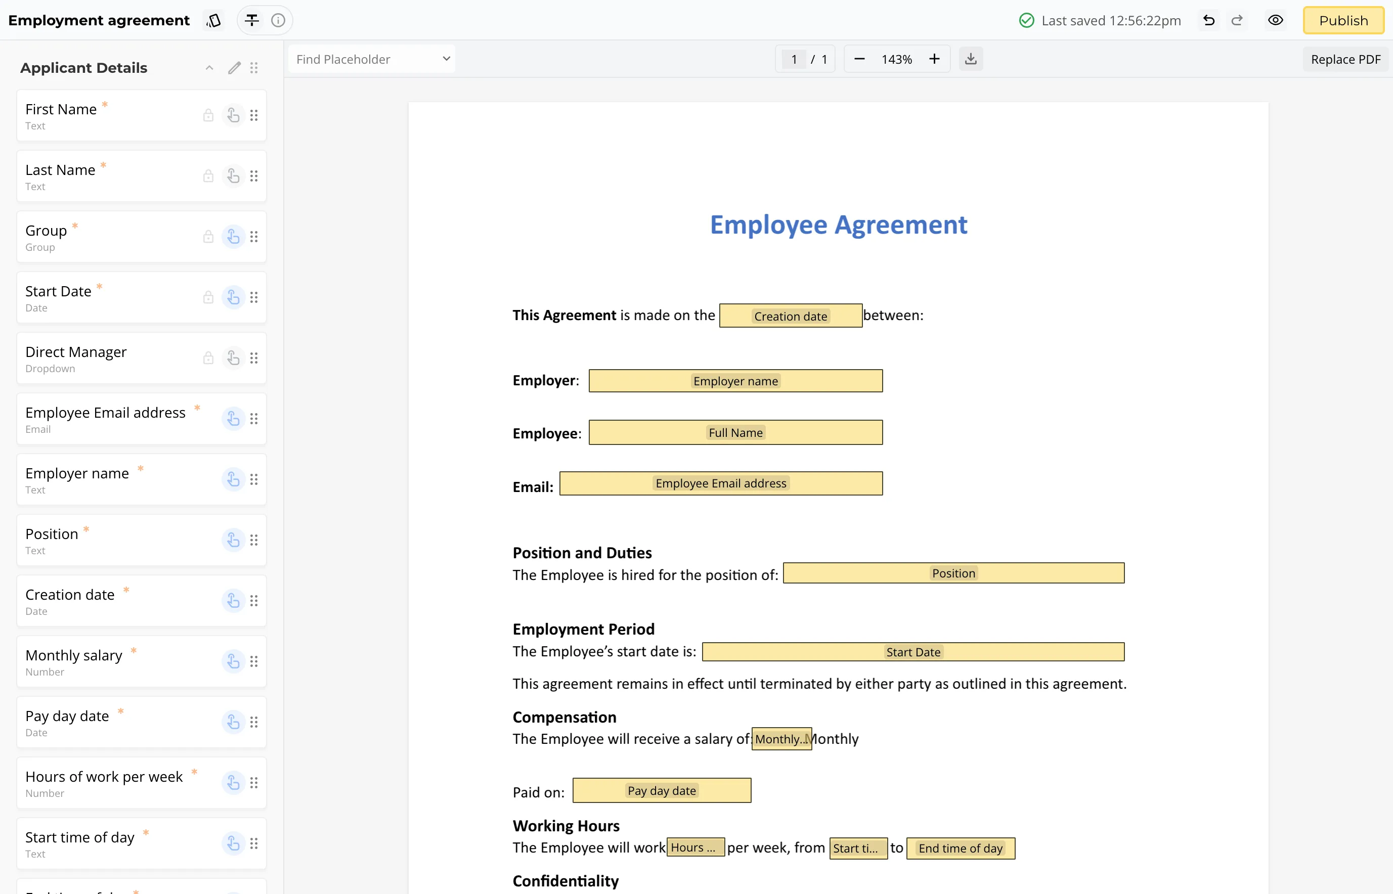This screenshot has width=1393, height=894.
Task: Click the lock icon on Last Name
Action: coord(208,176)
